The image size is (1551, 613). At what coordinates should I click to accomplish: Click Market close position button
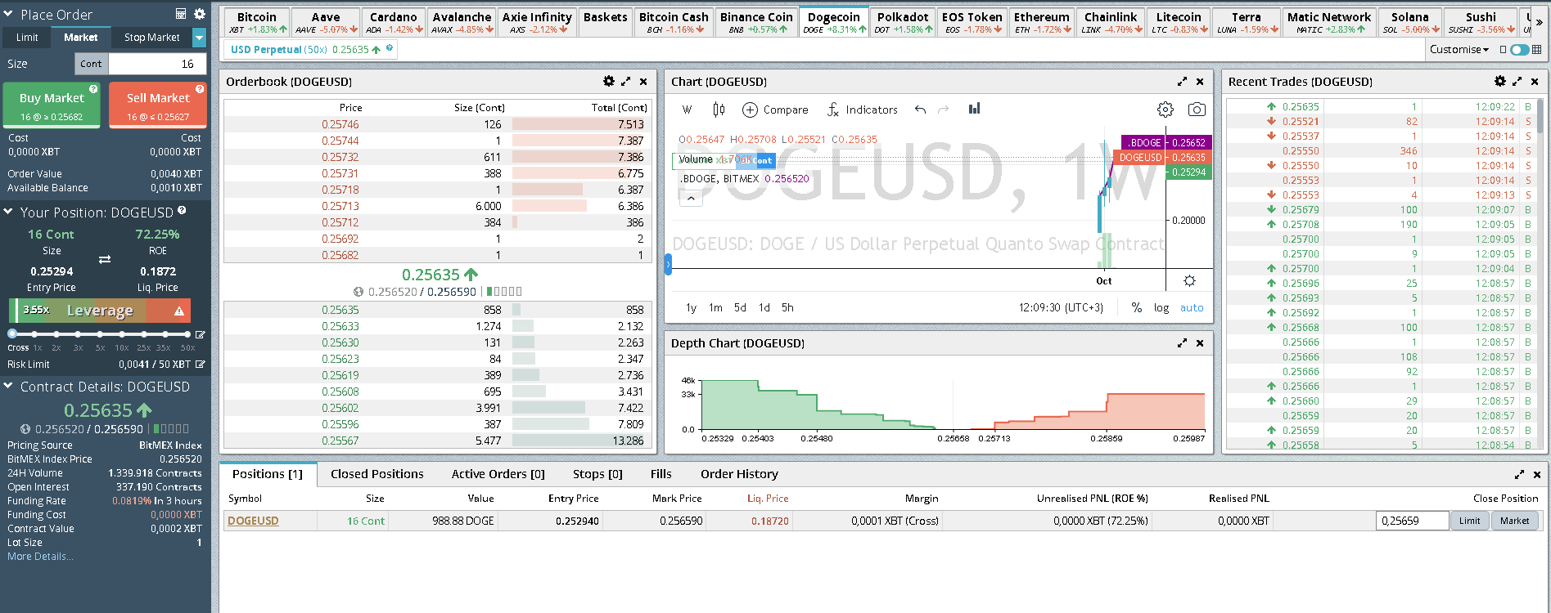(1514, 521)
